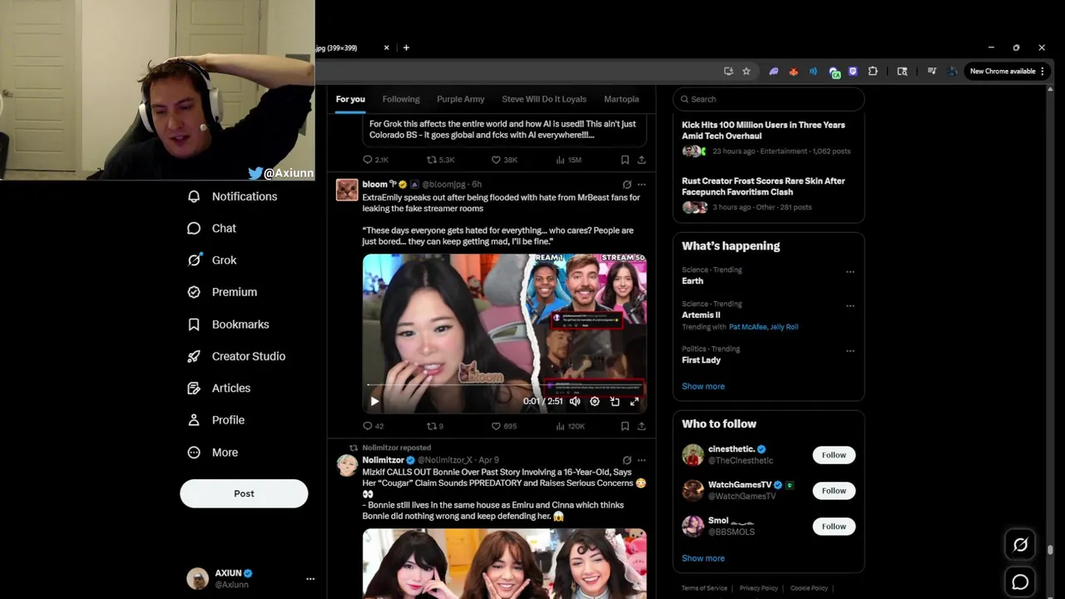The width and height of the screenshot is (1065, 599).
Task: Open options for the Artemis II trend
Action: (850, 305)
